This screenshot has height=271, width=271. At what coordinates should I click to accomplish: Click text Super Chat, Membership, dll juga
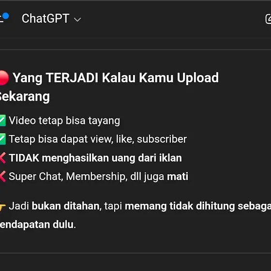(87, 177)
